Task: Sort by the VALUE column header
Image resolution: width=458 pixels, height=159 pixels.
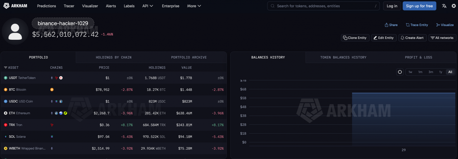Action: point(186,68)
